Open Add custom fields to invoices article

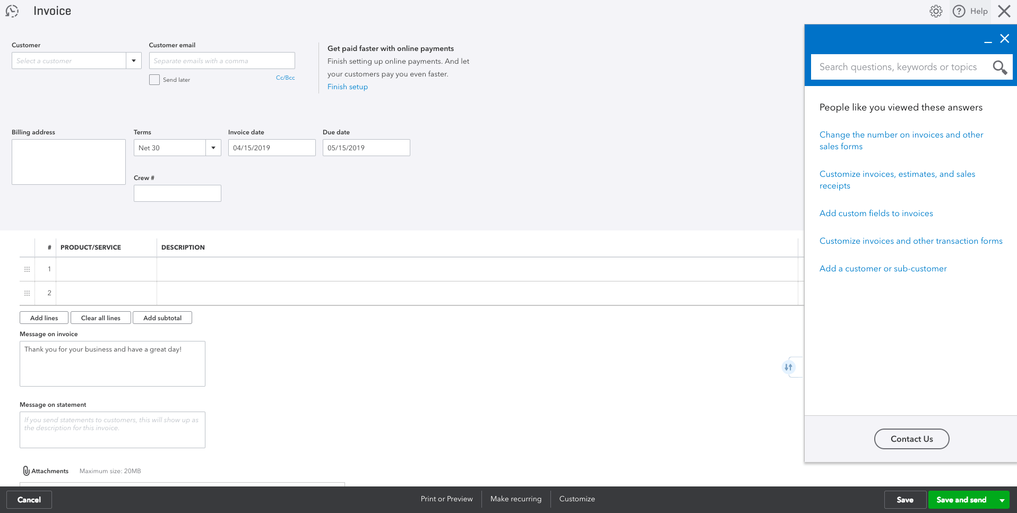point(876,213)
